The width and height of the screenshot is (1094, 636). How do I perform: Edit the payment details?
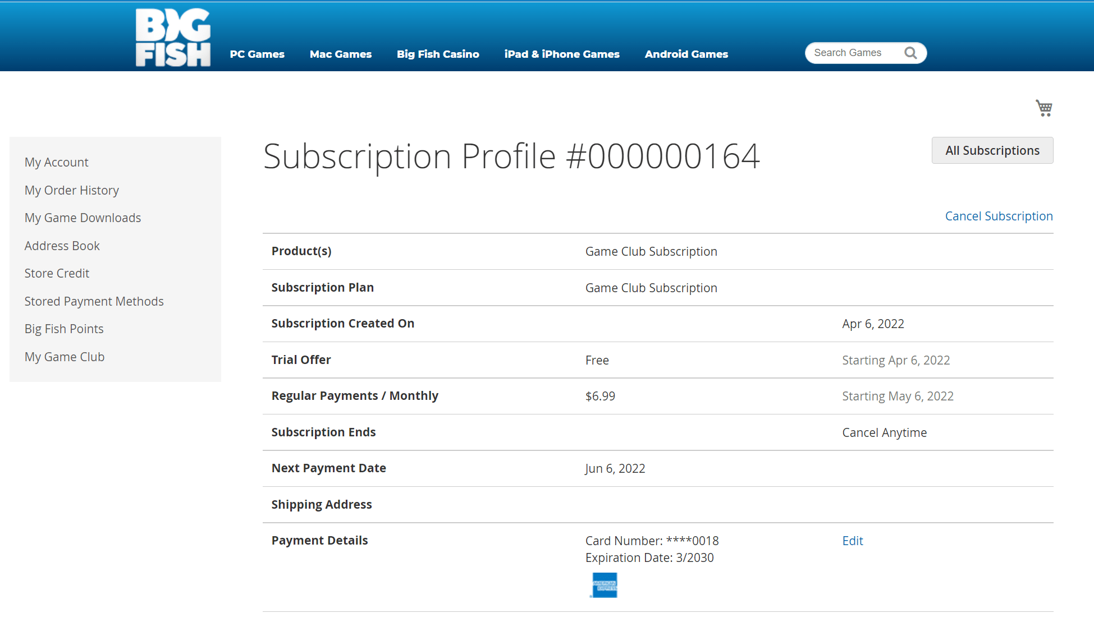[x=852, y=541]
